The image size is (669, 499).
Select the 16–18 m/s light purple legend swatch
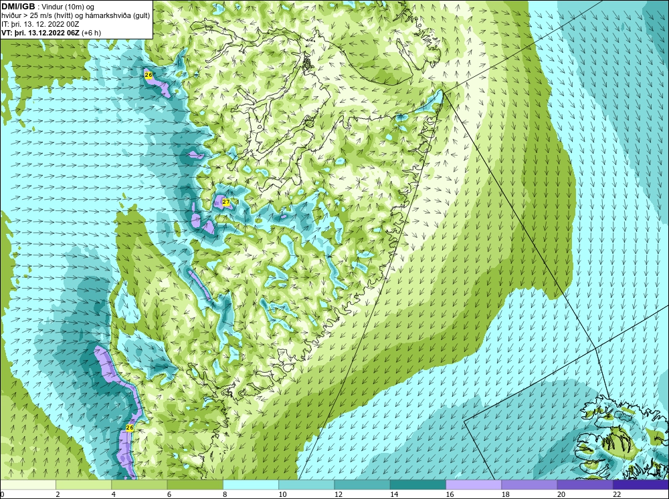(474, 484)
